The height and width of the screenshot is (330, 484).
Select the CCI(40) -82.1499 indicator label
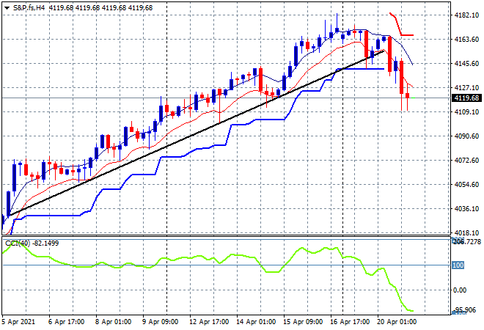(x=32, y=243)
